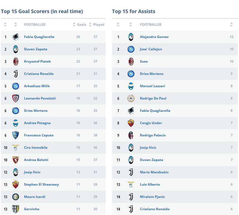Open Alejandro Gomez player link
Screen dimensions: 239x215
pos(154,37)
